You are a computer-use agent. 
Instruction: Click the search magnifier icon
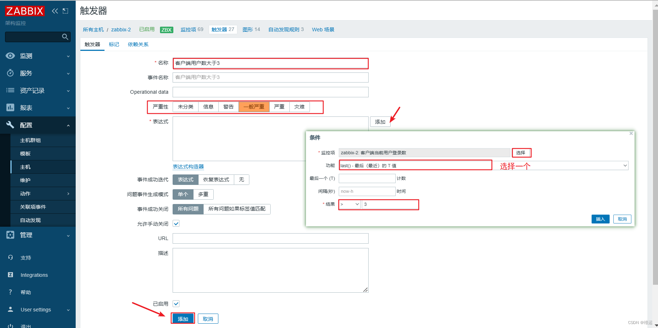pyautogui.click(x=65, y=37)
